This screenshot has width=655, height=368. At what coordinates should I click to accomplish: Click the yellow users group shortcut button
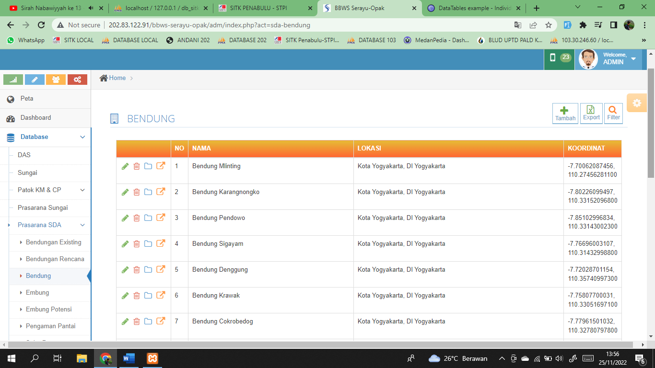[x=56, y=80]
